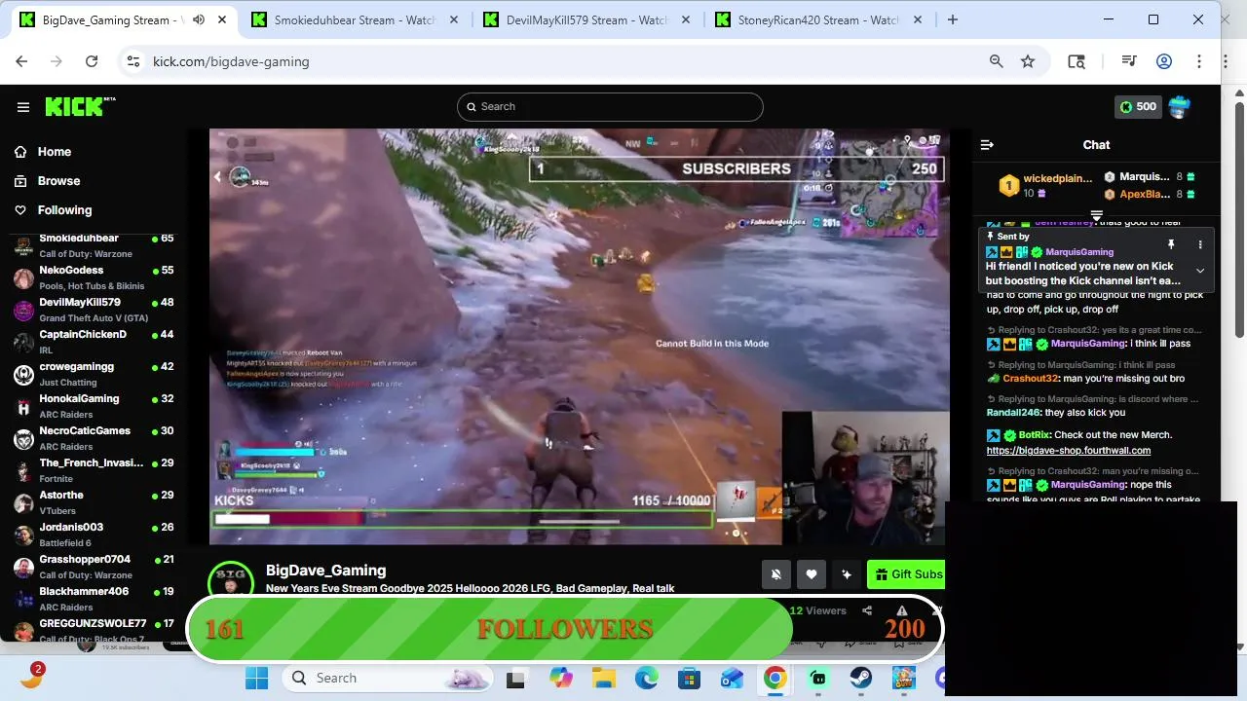This screenshot has width=1247, height=701.
Task: Follow the channel with heart button
Action: click(812, 574)
